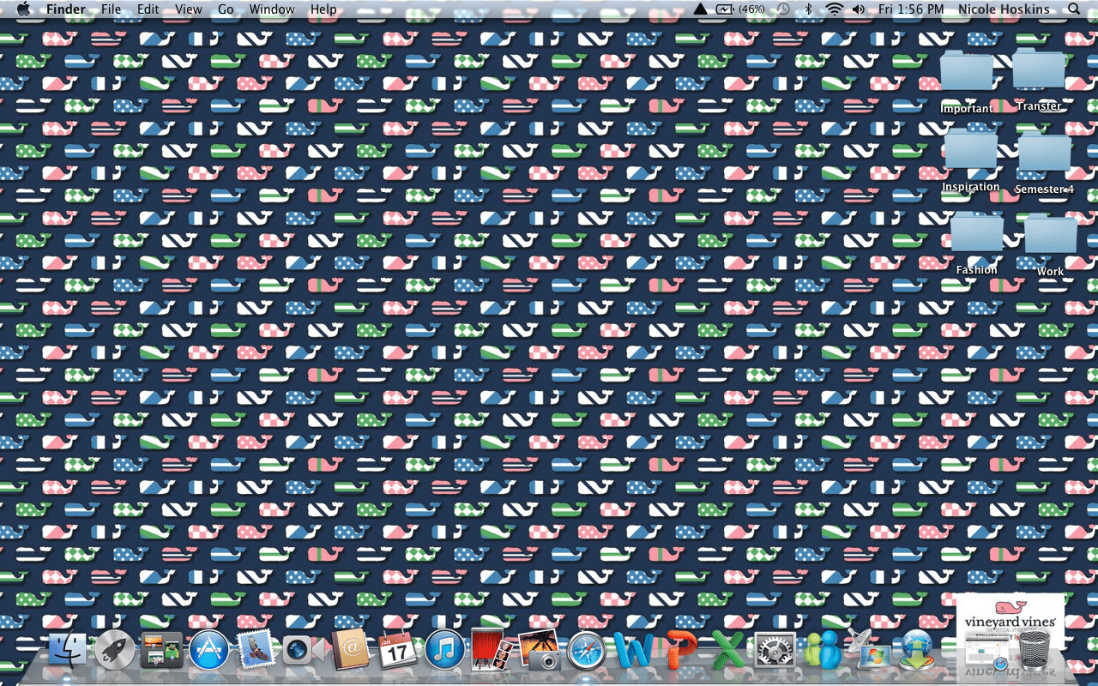
Task: Click the clock showing Fri 1:56 PM
Action: pyautogui.click(x=911, y=9)
